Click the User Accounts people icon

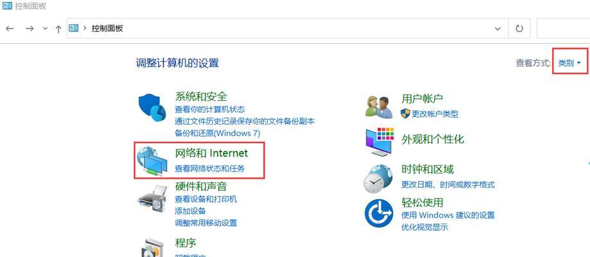click(379, 107)
